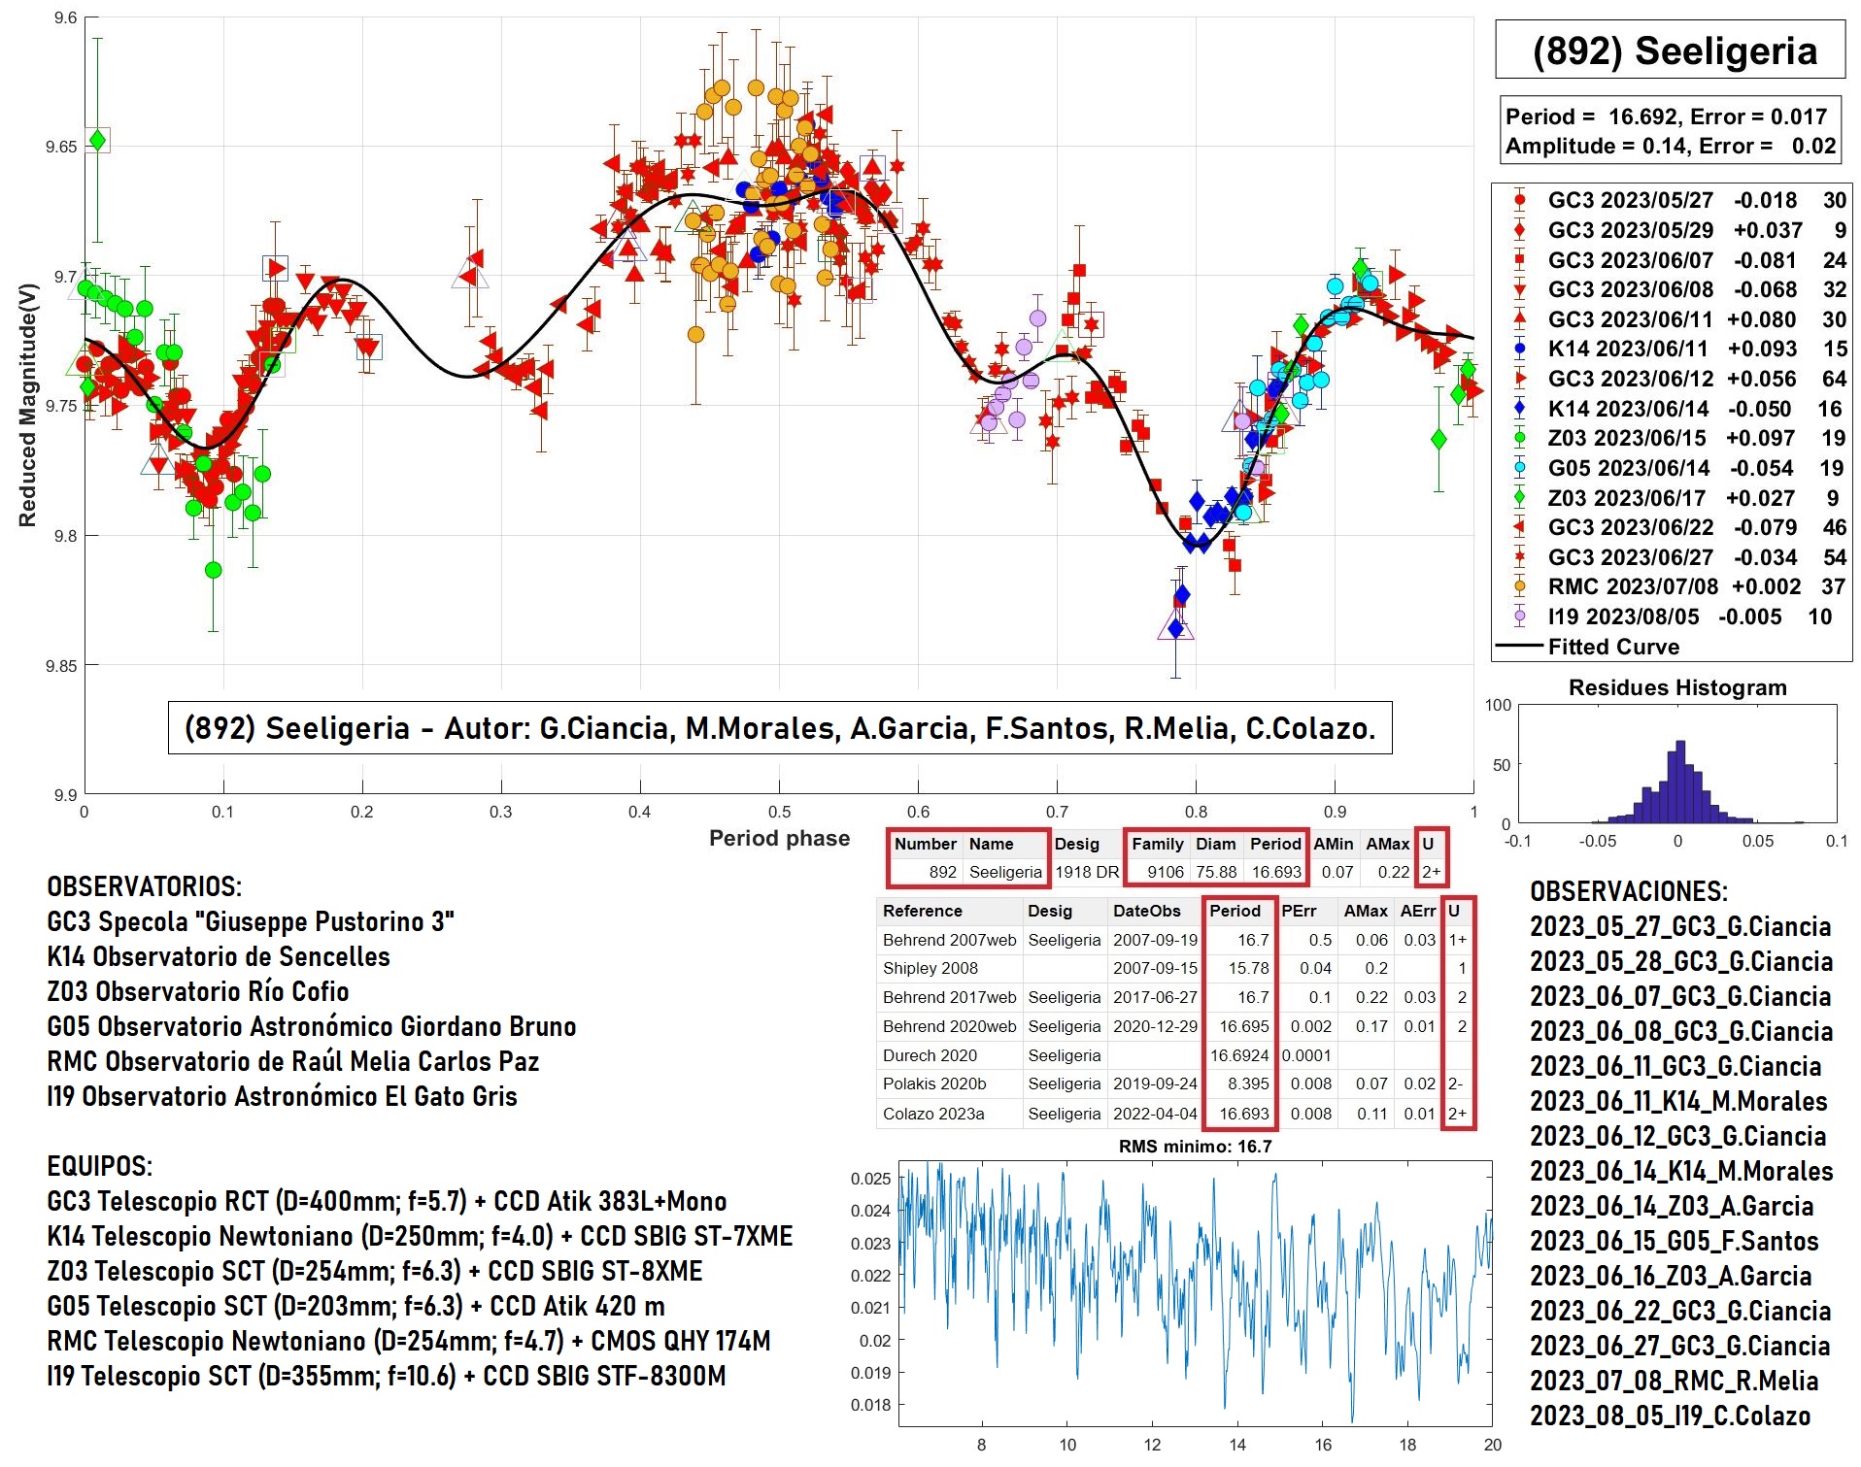Click the period value 16.6924

coord(1239,1055)
